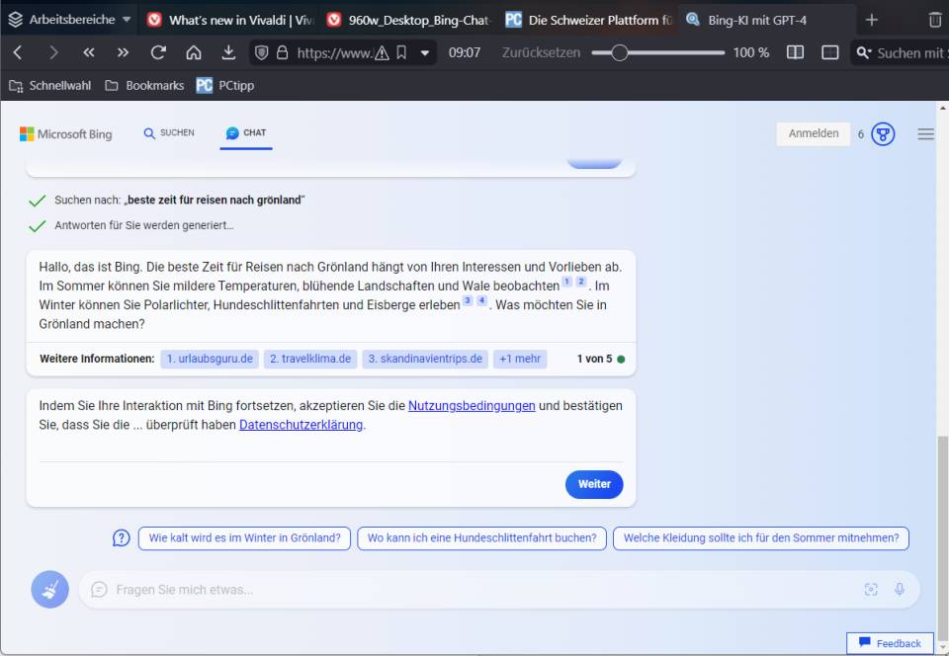Open the skandinavientrips.de source link
Viewport: 949px width, 656px height.
(x=425, y=359)
